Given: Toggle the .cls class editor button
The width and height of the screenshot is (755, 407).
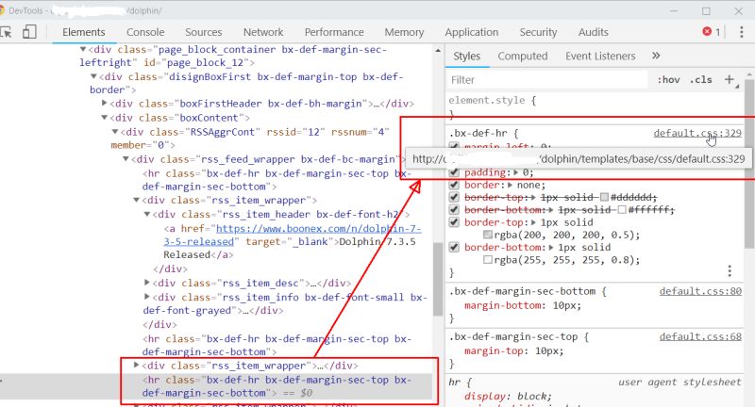Looking at the screenshot, I should coord(700,80).
